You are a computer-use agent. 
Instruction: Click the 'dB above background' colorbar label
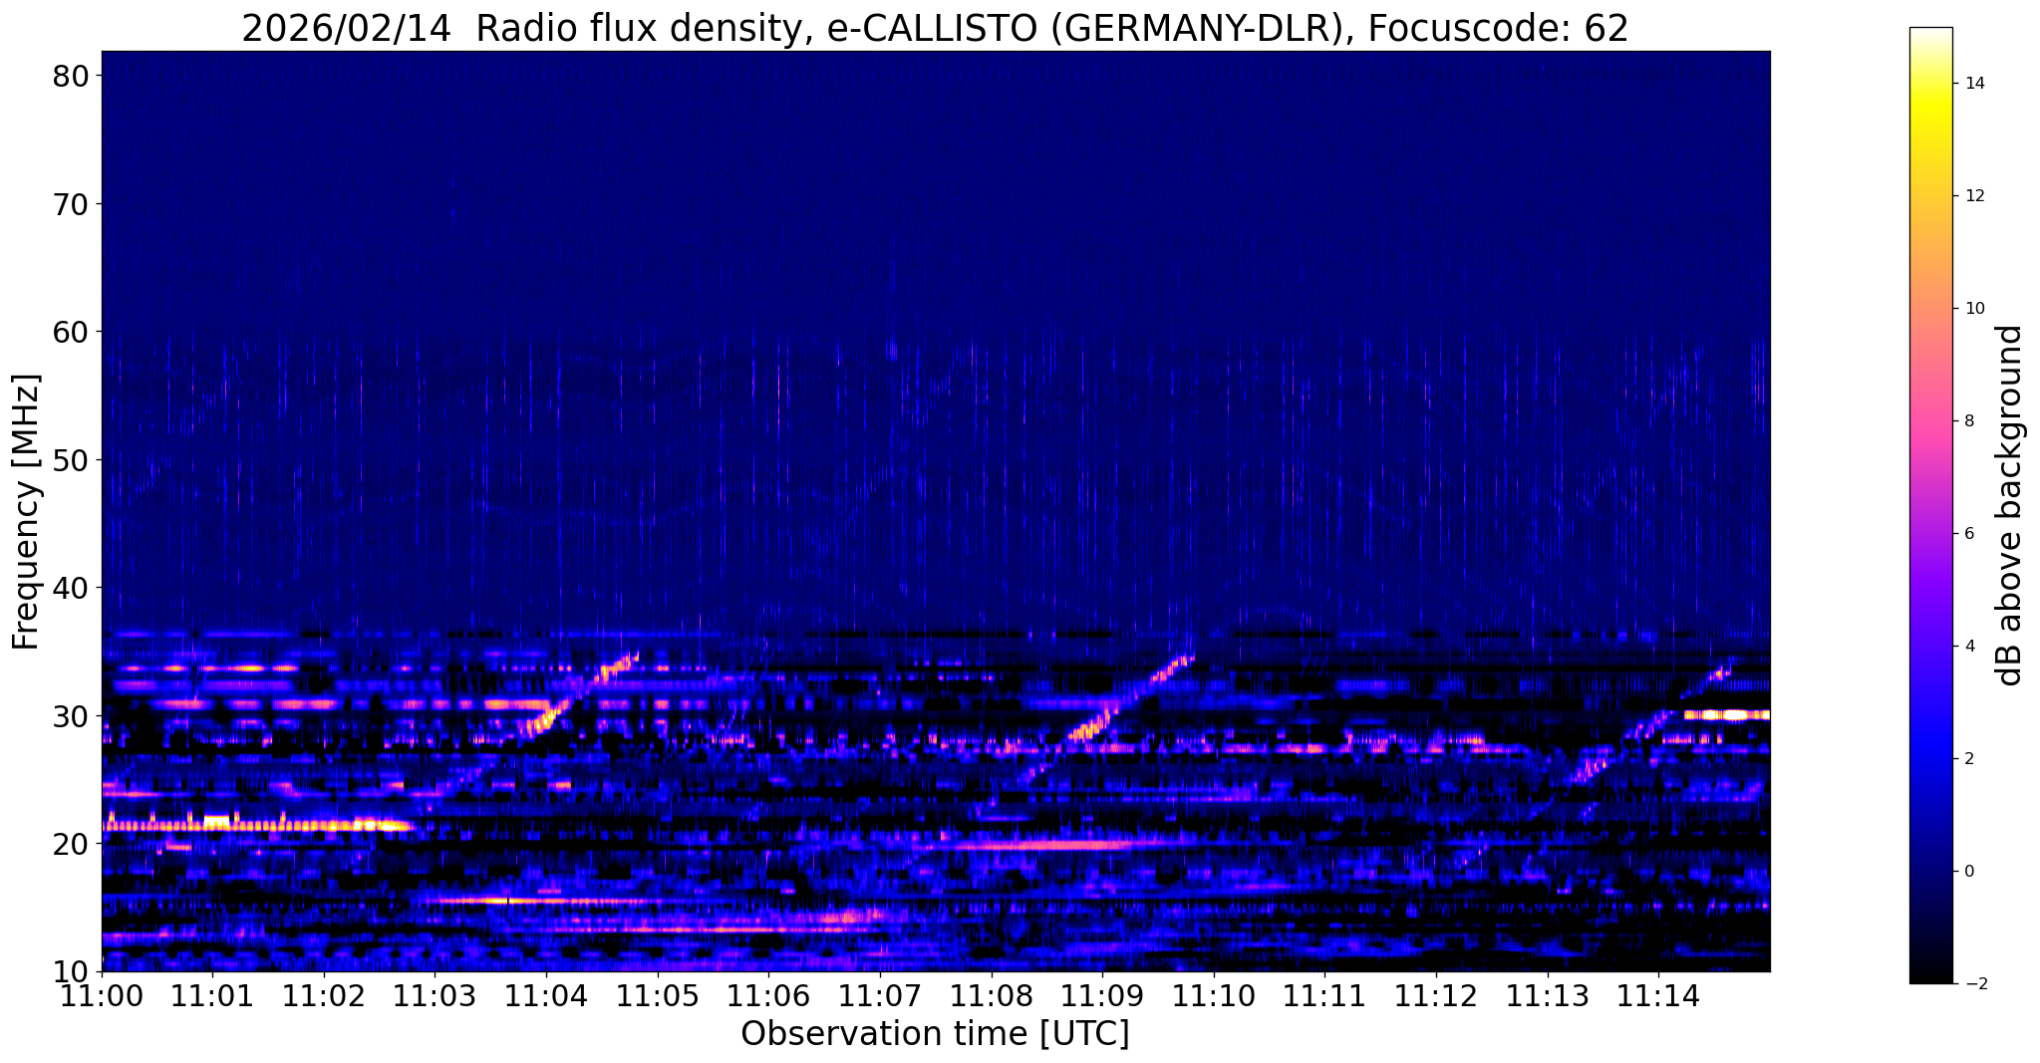point(2011,505)
